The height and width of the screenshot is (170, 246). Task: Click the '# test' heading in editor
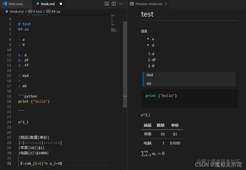coord(24,24)
